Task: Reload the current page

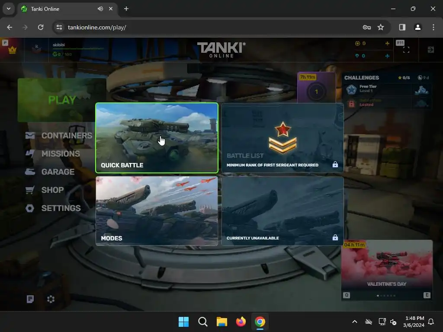Action: tap(41, 27)
